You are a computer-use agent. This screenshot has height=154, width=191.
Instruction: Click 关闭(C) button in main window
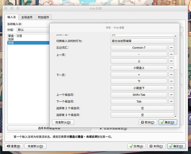pyautogui.click(x=157, y=146)
